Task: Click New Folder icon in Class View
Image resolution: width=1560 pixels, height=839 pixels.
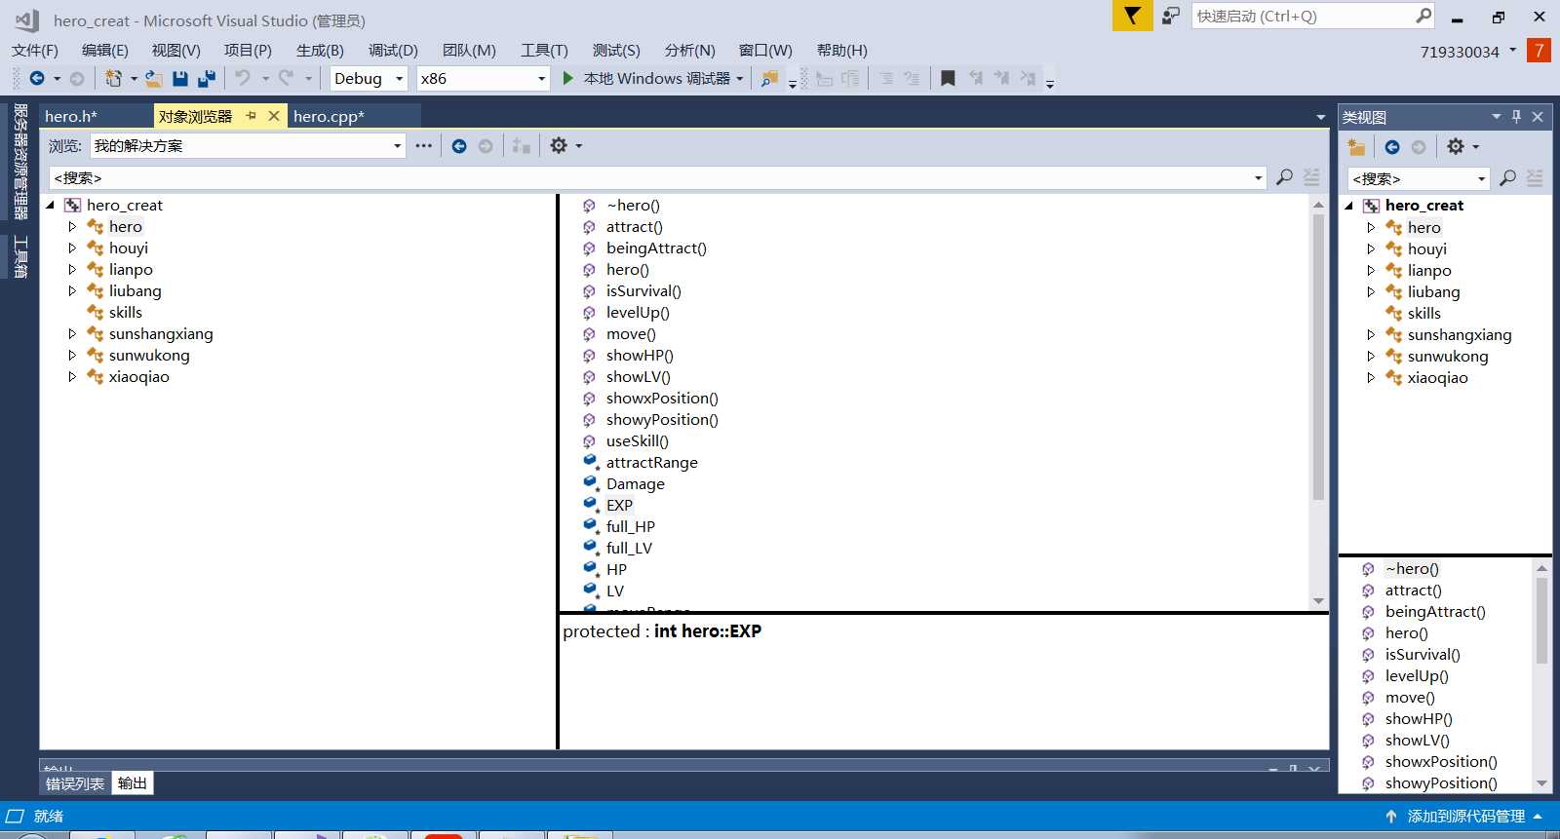Action: (x=1356, y=146)
